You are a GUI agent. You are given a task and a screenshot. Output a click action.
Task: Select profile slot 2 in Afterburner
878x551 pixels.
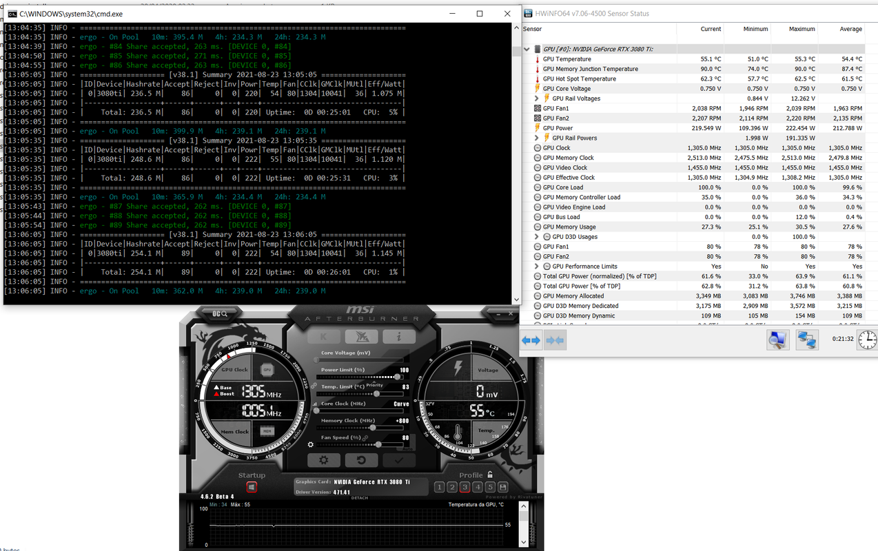tap(452, 487)
